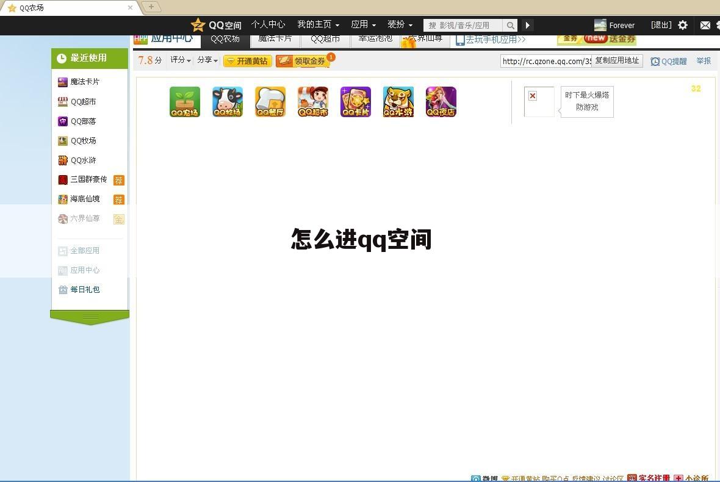
Task: Open 三国群豪传 in the sidebar
Action: click(x=82, y=179)
